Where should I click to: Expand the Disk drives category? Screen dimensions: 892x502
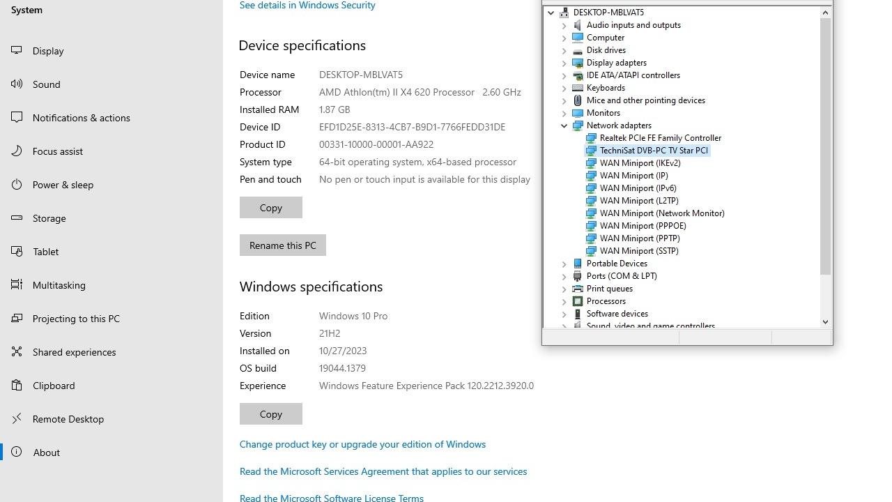(x=564, y=50)
